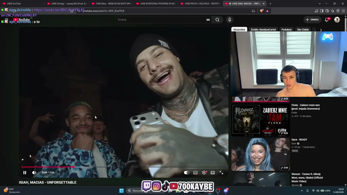Viewport: 347px width, 195px height.
Task: Seek using the red video progress bar
Action: click(124, 167)
